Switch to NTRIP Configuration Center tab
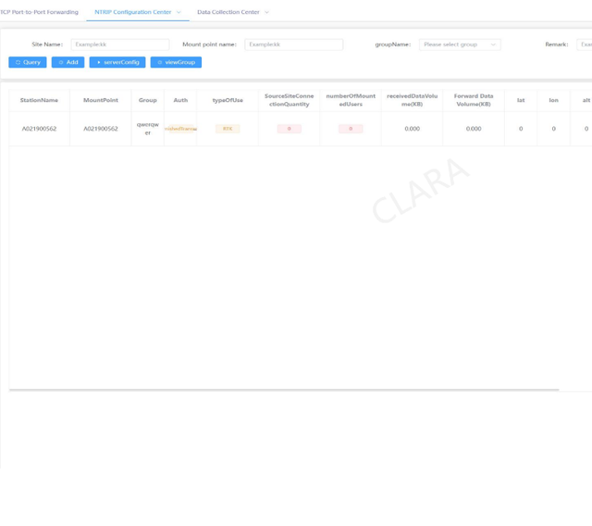 pos(133,12)
